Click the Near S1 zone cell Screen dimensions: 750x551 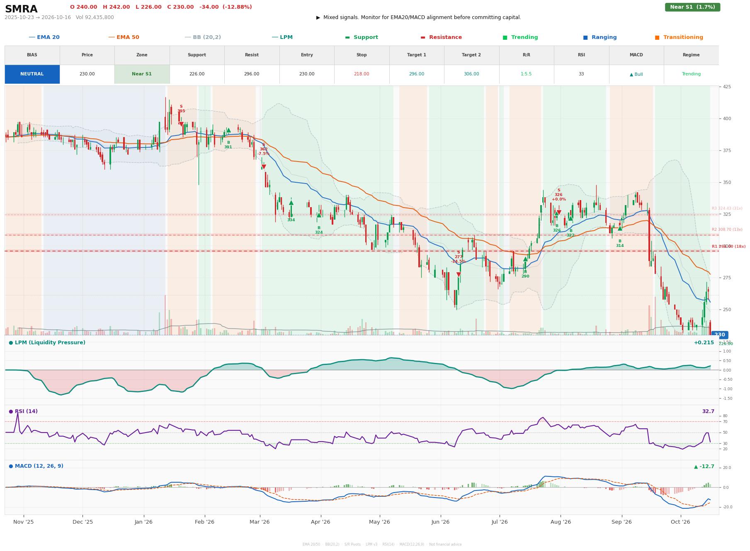coord(142,74)
